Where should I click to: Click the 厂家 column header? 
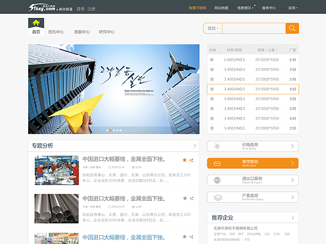tap(293, 50)
